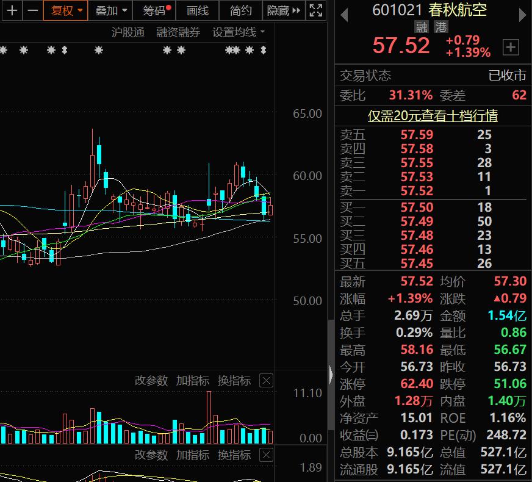The height and width of the screenshot is (482, 532).
Task: Open 仅需20元查看十档行情 link
Action: [x=432, y=116]
